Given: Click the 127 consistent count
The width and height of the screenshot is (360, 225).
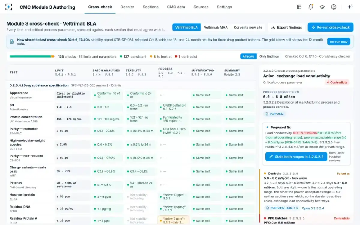Looking at the screenshot, I should [133, 56].
